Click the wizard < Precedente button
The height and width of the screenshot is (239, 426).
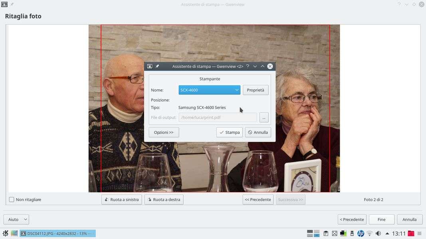(x=352, y=219)
